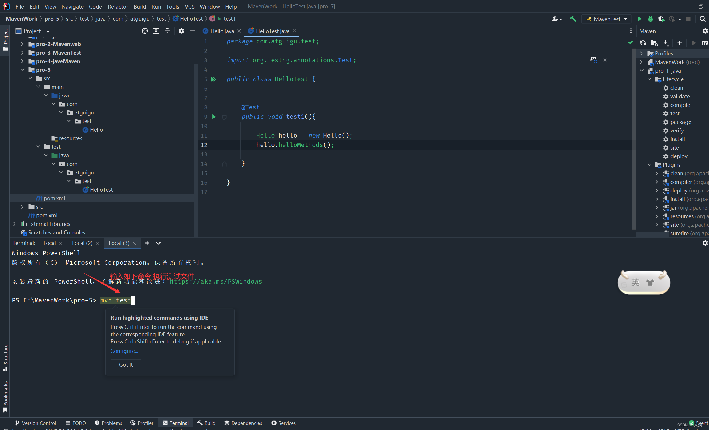Click the Got It button
709x430 pixels.
(126, 364)
